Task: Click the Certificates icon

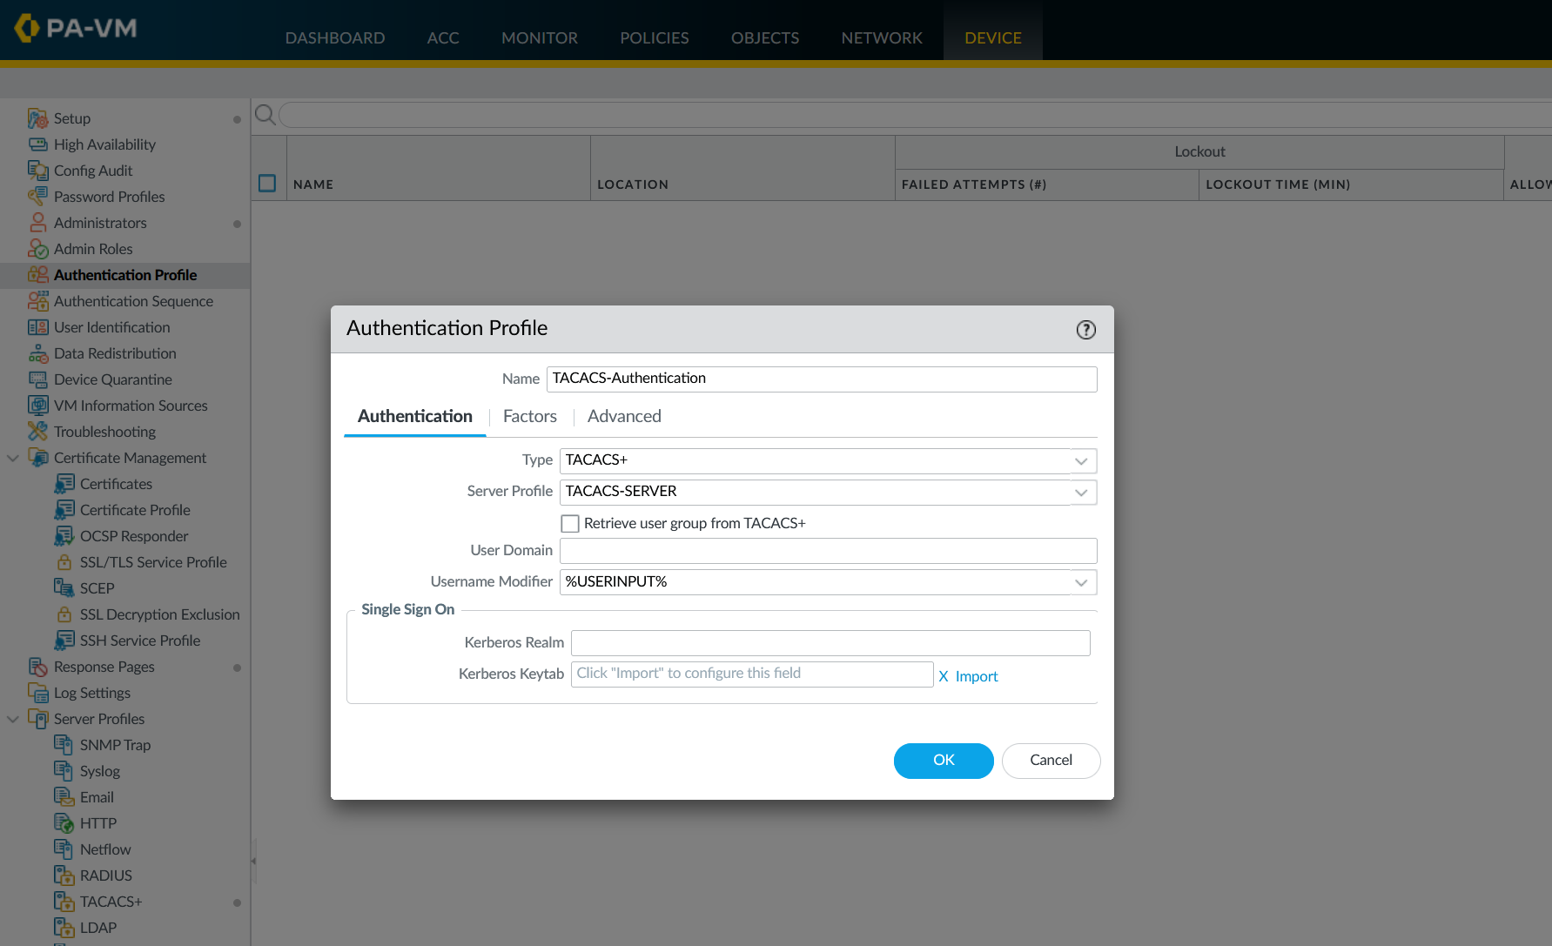Action: 64,484
